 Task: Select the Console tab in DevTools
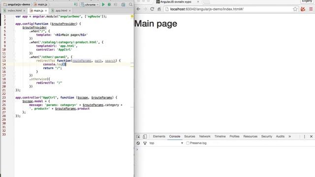tap(175, 137)
